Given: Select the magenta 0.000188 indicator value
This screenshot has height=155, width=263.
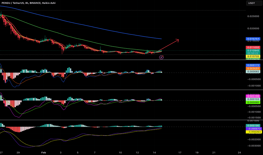Looking at the screenshot, I should [x=253, y=96].
